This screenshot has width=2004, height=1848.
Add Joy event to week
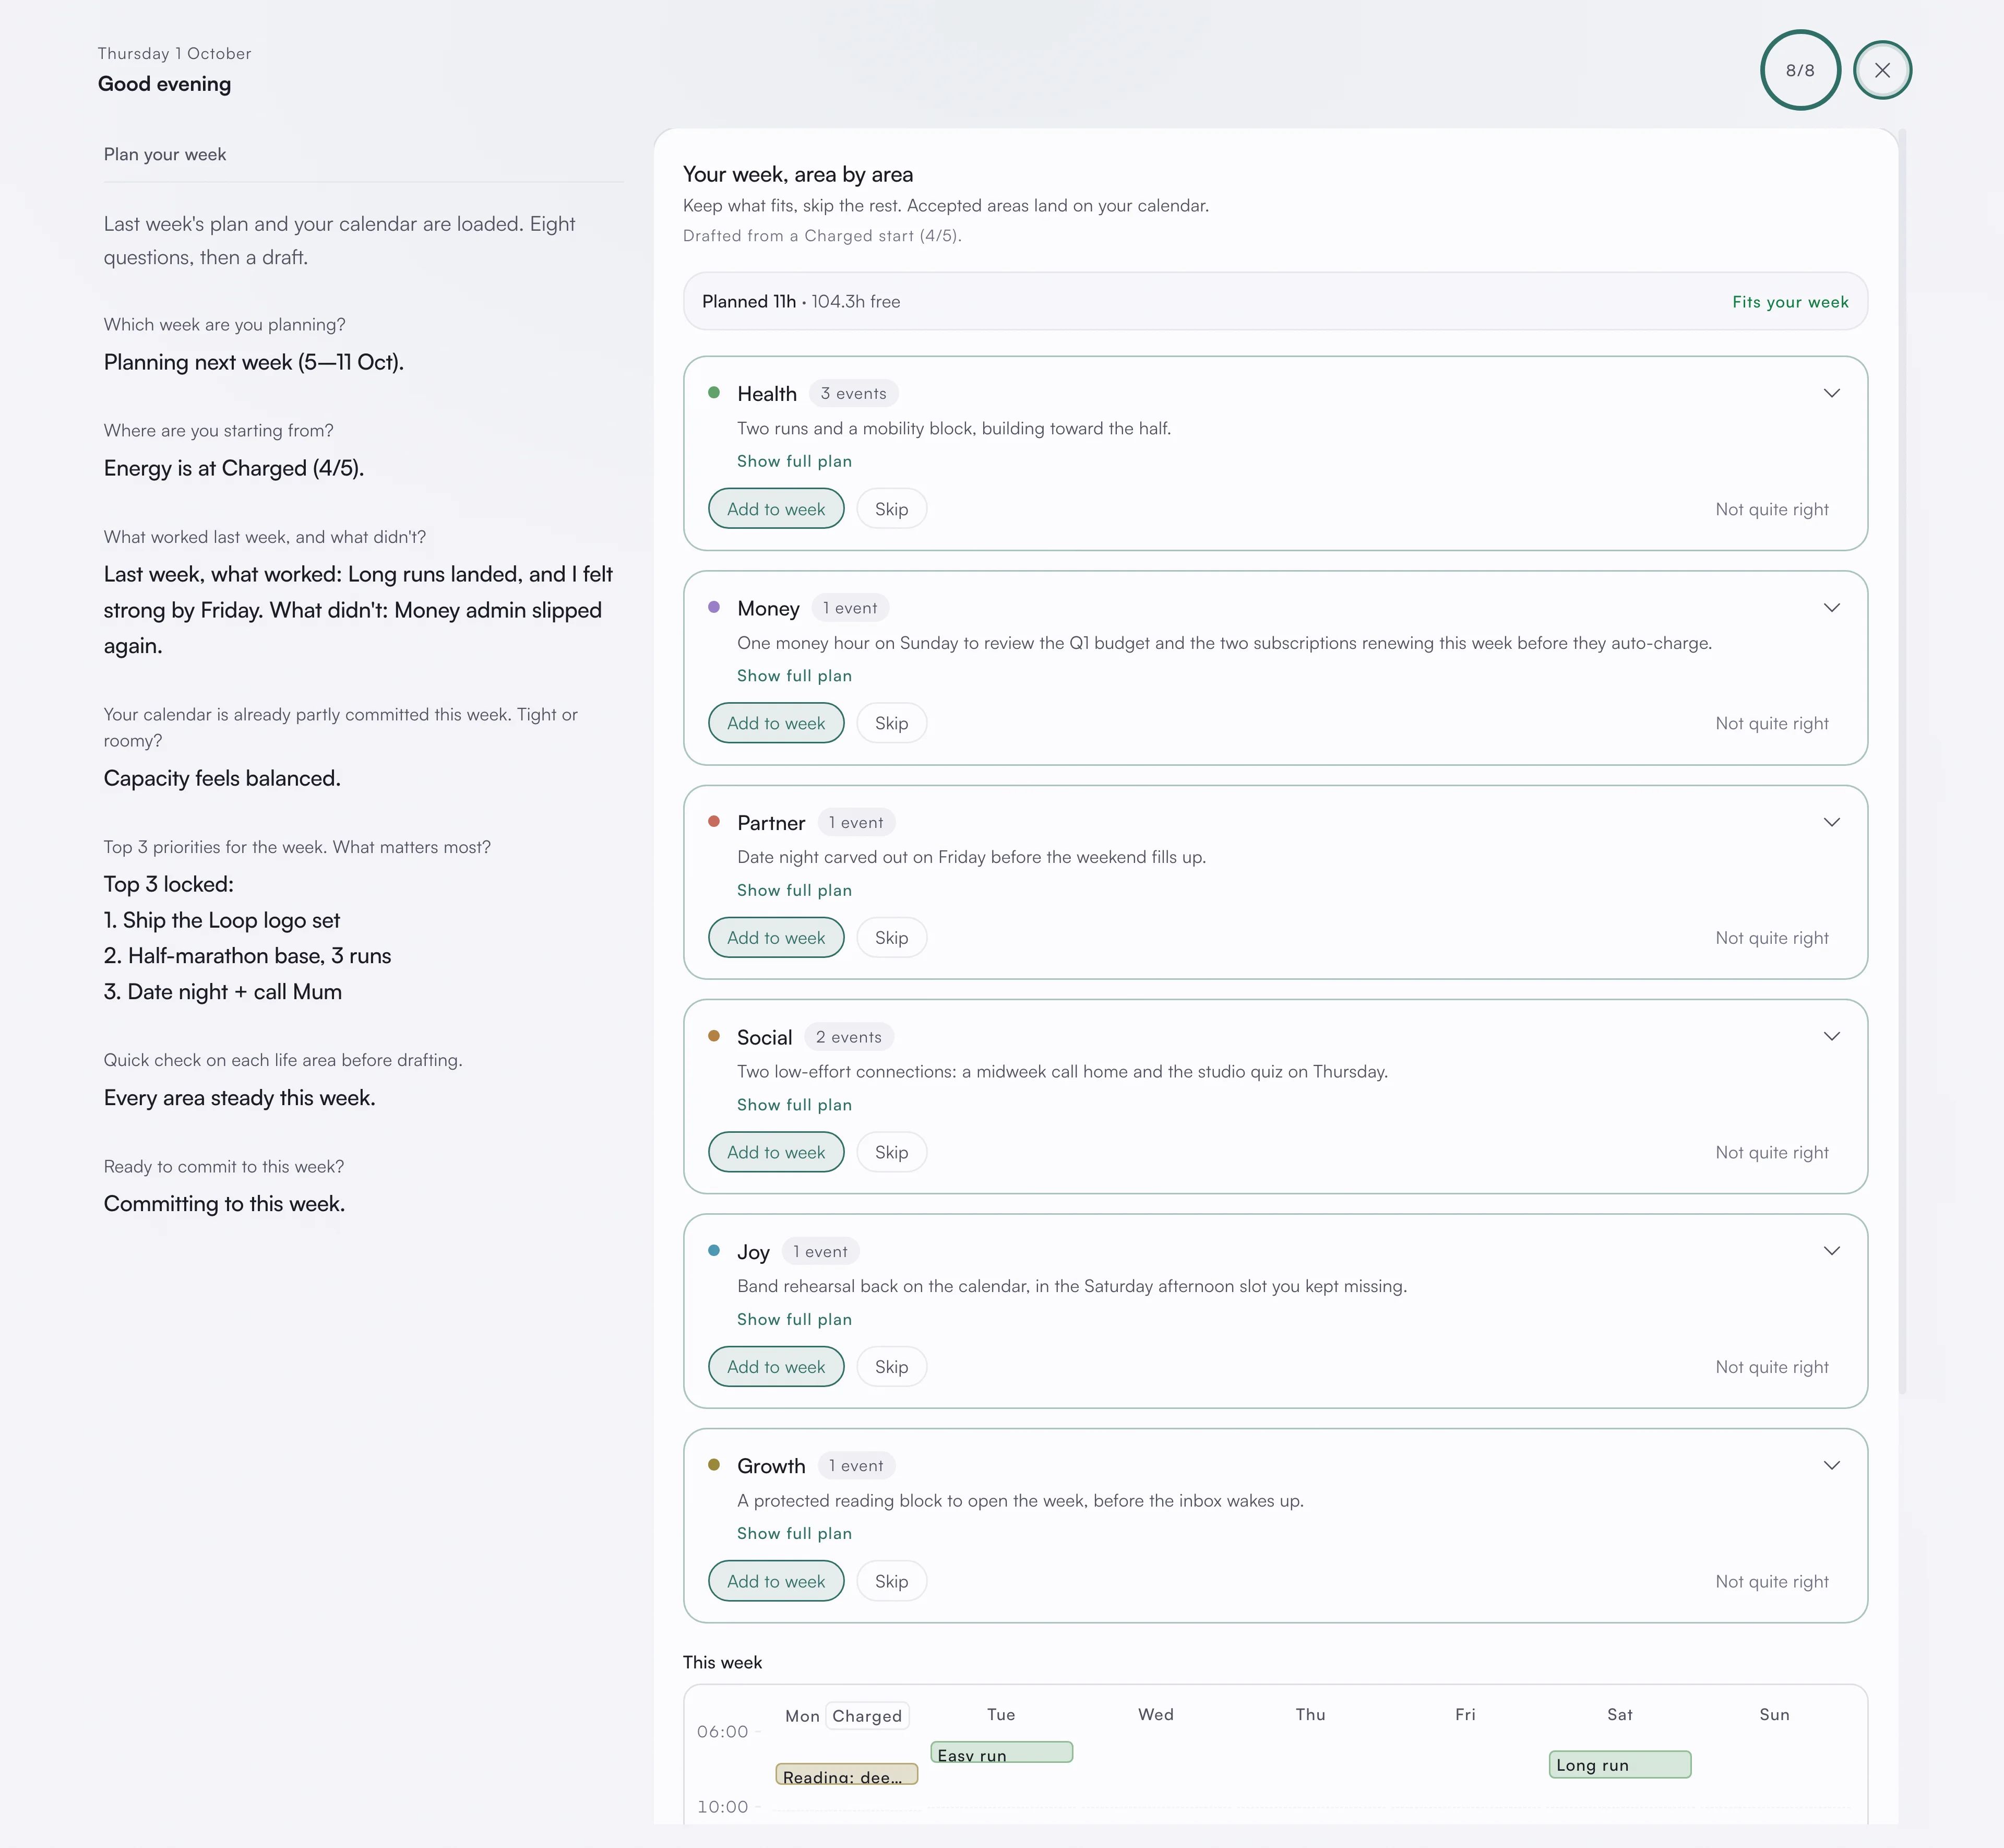coord(776,1367)
